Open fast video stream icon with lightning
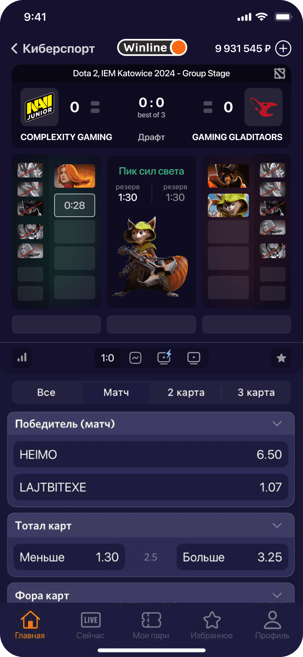Viewport: 303px width, 657px height. click(164, 357)
